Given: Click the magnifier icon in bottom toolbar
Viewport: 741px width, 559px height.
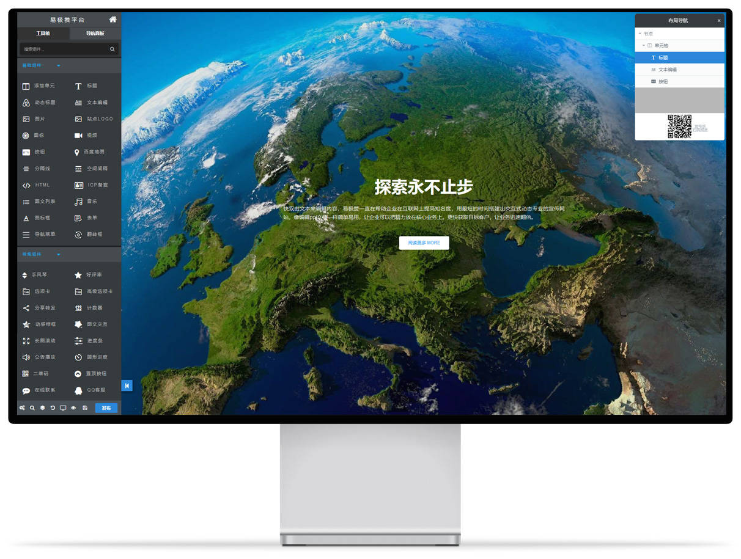Looking at the screenshot, I should tap(32, 408).
